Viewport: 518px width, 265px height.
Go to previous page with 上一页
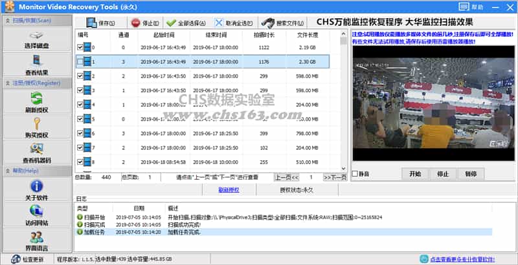click(x=287, y=177)
